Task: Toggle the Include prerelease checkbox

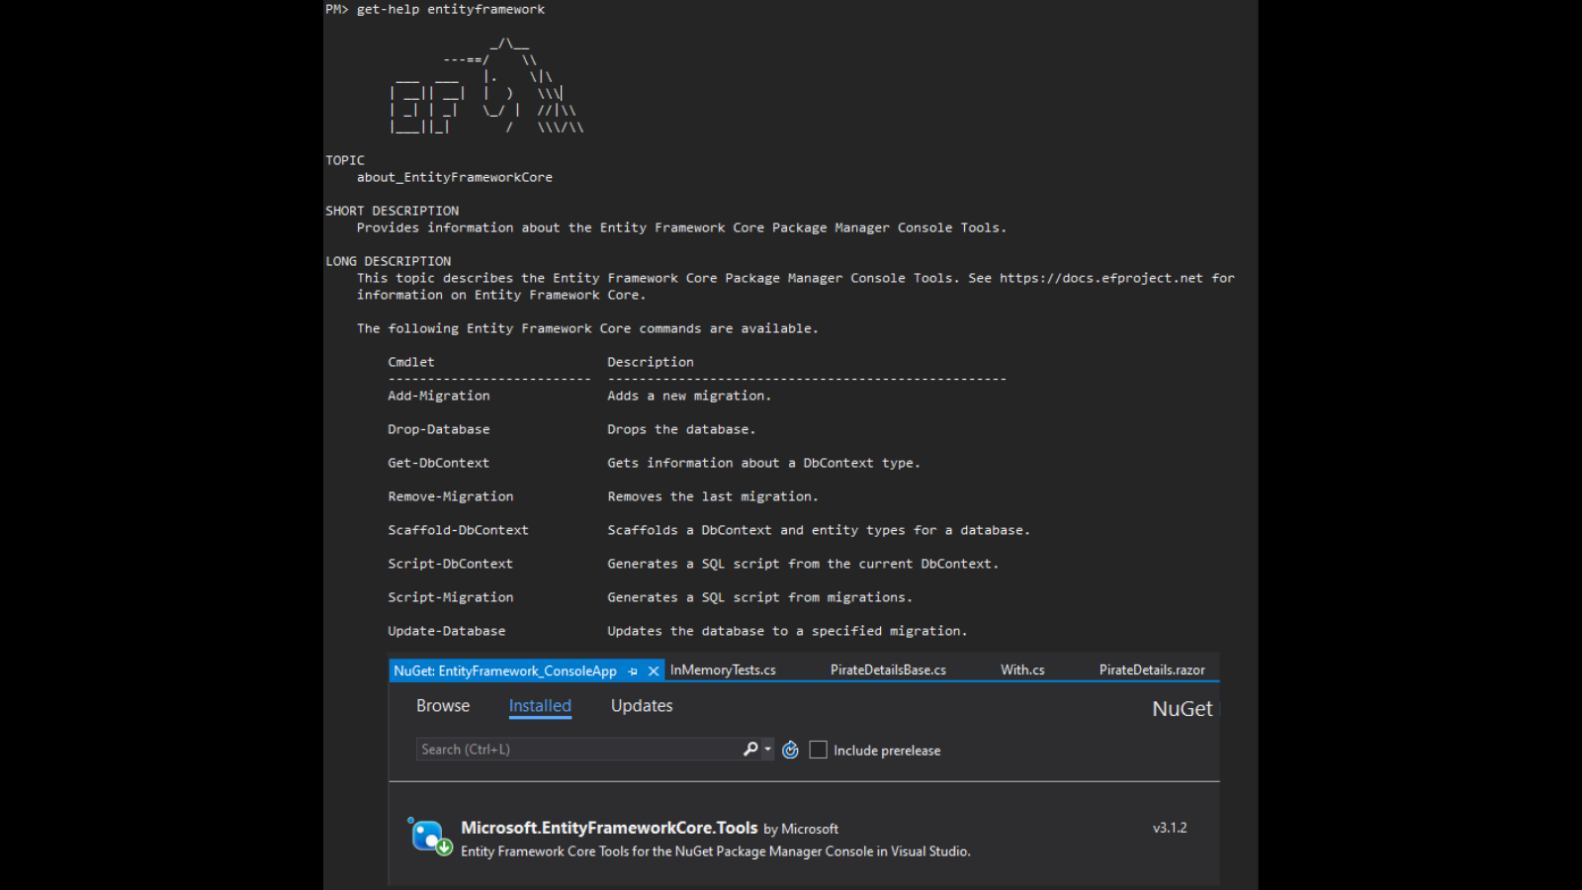Action: click(x=818, y=751)
